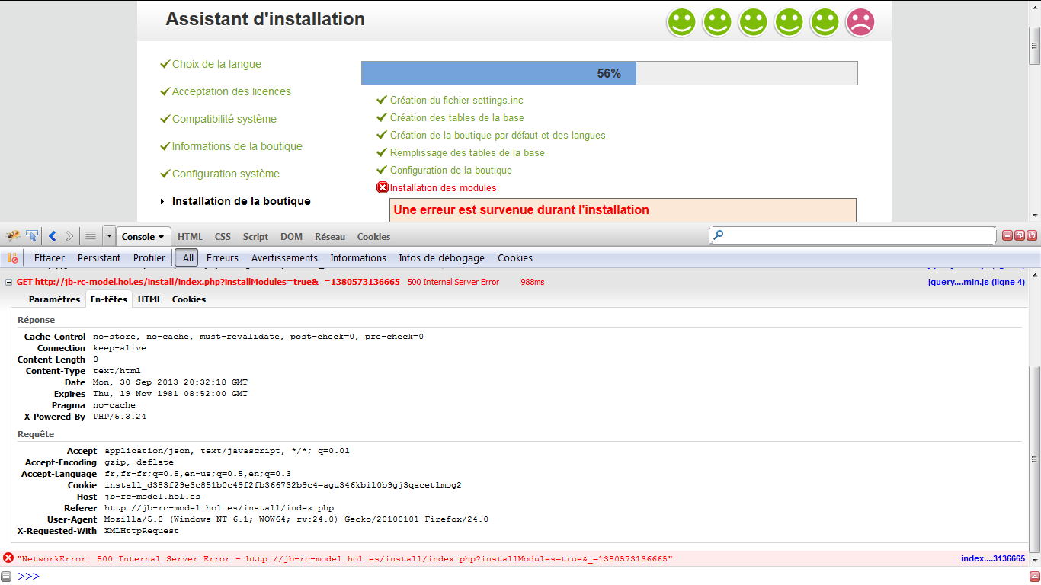Image resolution: width=1041 pixels, height=585 pixels.
Task: Toggle the command line popup icon at bottom left
Action: point(6,576)
